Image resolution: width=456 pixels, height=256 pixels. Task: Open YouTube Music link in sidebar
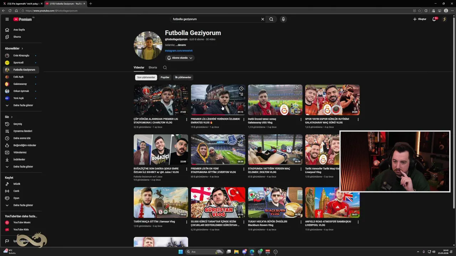point(22,223)
